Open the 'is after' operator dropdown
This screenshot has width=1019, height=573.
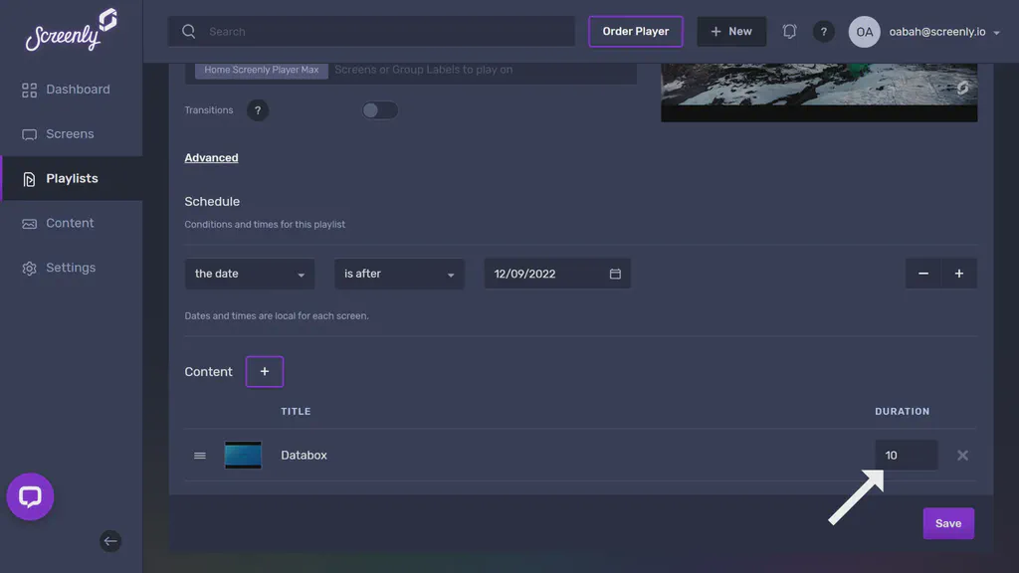(x=398, y=273)
